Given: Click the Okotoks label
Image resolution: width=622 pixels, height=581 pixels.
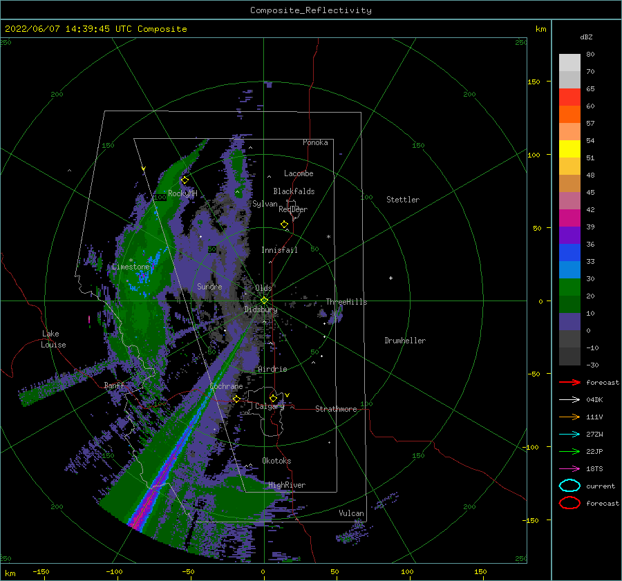Looking at the screenshot, I should point(276,461).
